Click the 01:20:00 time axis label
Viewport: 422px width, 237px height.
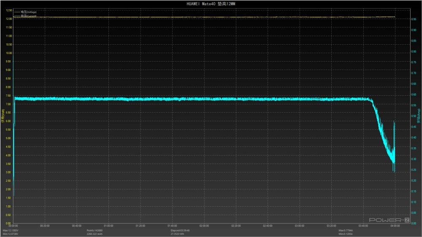[x=140, y=226]
